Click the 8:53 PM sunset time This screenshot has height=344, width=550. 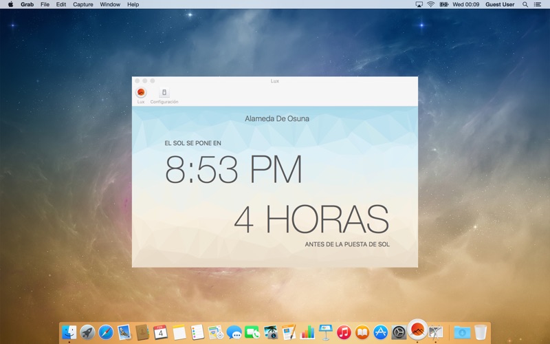tap(233, 169)
